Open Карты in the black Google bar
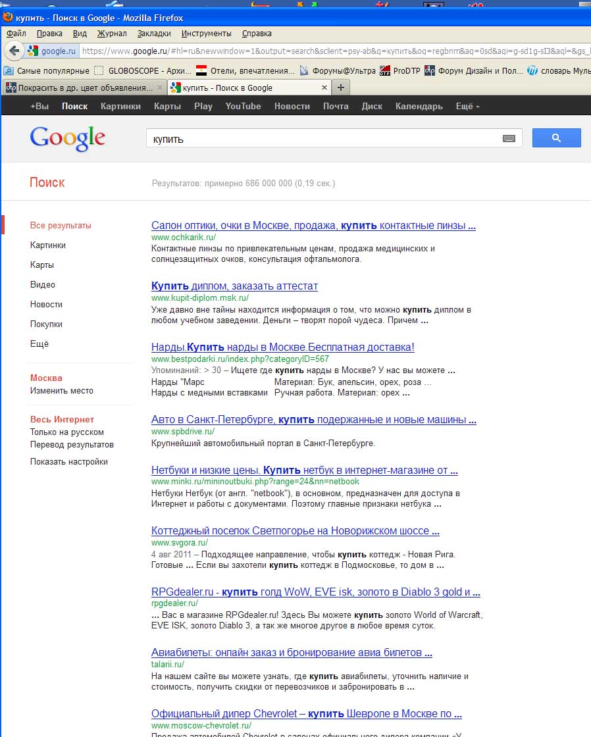The width and height of the screenshot is (591, 737). click(167, 106)
